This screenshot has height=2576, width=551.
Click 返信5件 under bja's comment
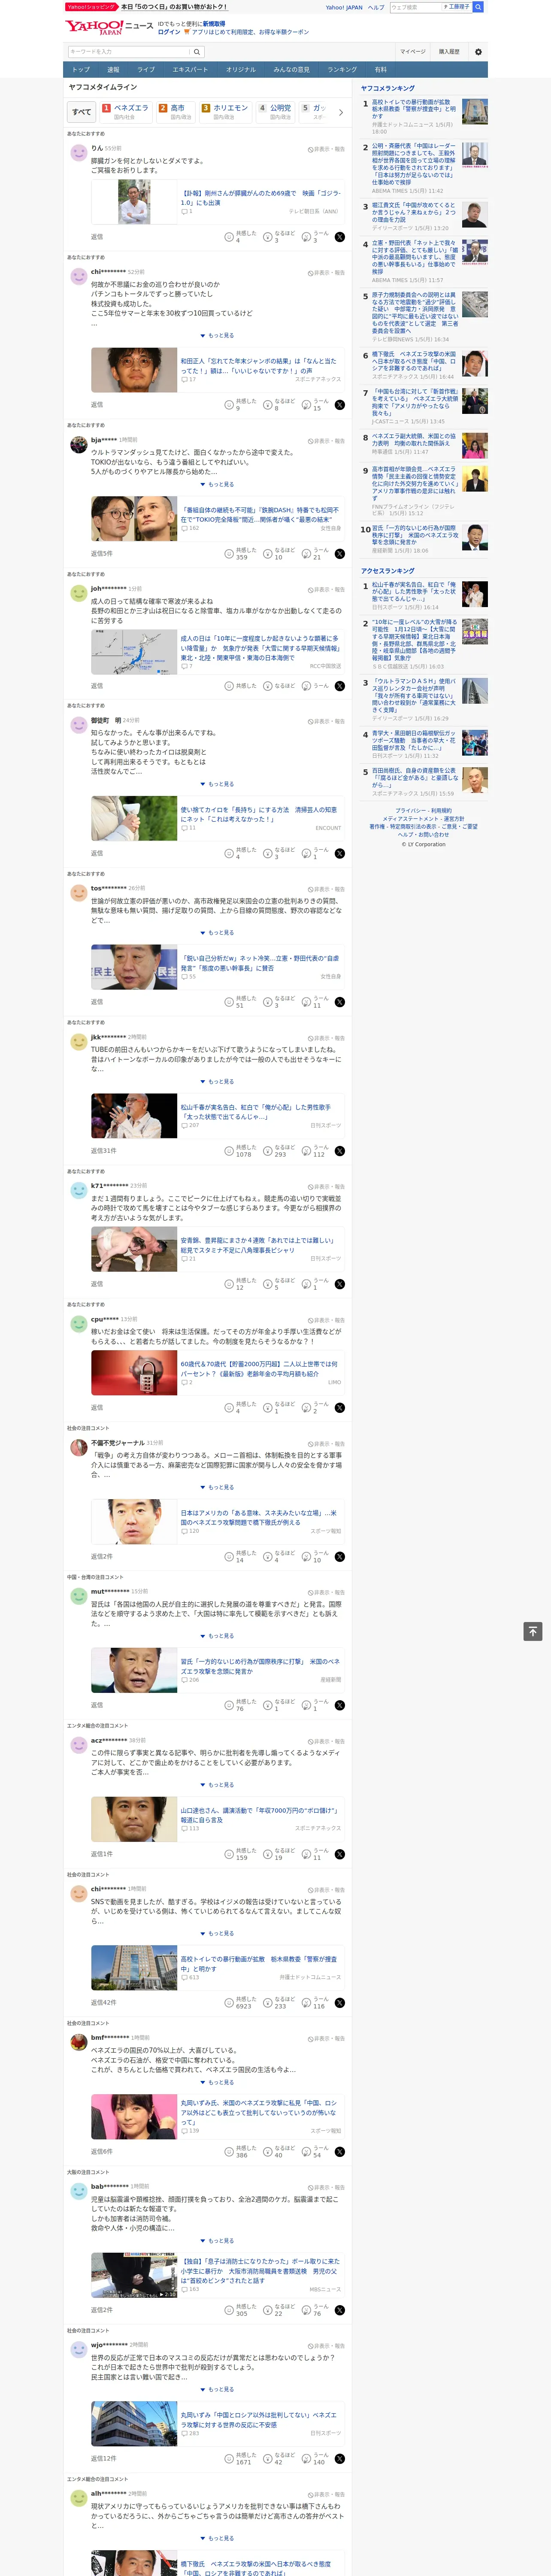tap(102, 554)
